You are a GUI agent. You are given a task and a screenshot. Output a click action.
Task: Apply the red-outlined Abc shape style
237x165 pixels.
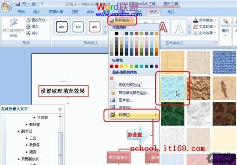[95, 27]
